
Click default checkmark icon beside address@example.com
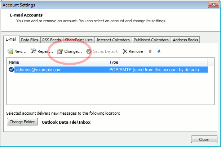[x=11, y=70]
